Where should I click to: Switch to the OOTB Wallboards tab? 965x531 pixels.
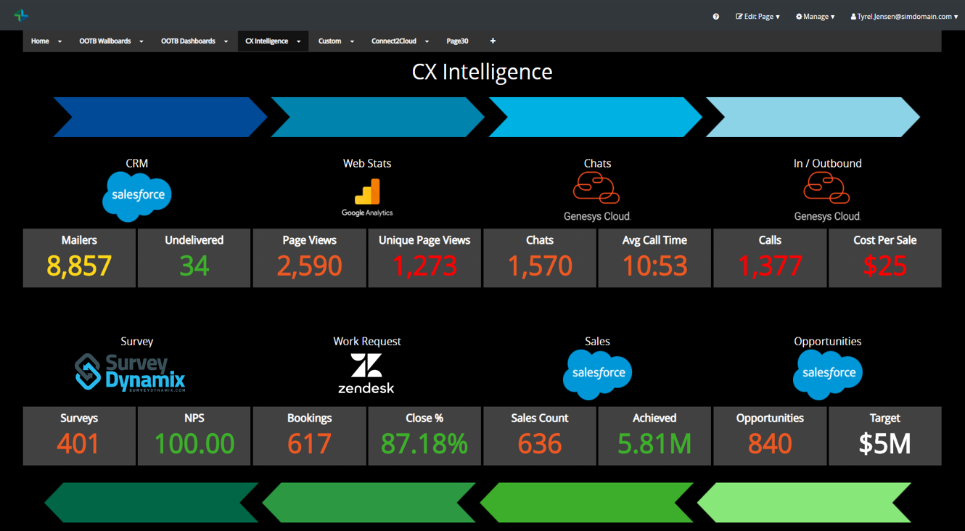click(105, 41)
